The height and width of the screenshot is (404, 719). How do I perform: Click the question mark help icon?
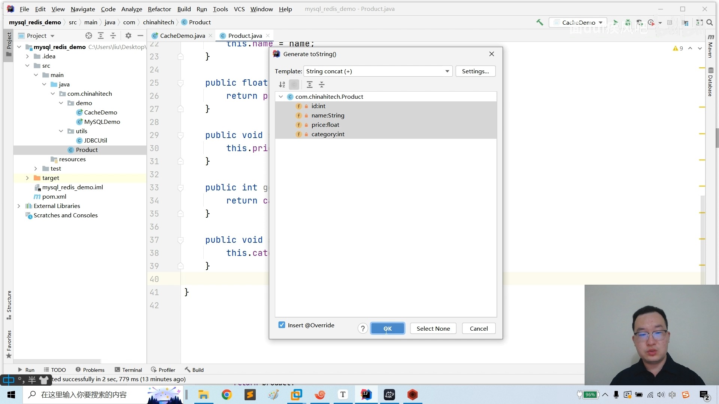[362, 328]
